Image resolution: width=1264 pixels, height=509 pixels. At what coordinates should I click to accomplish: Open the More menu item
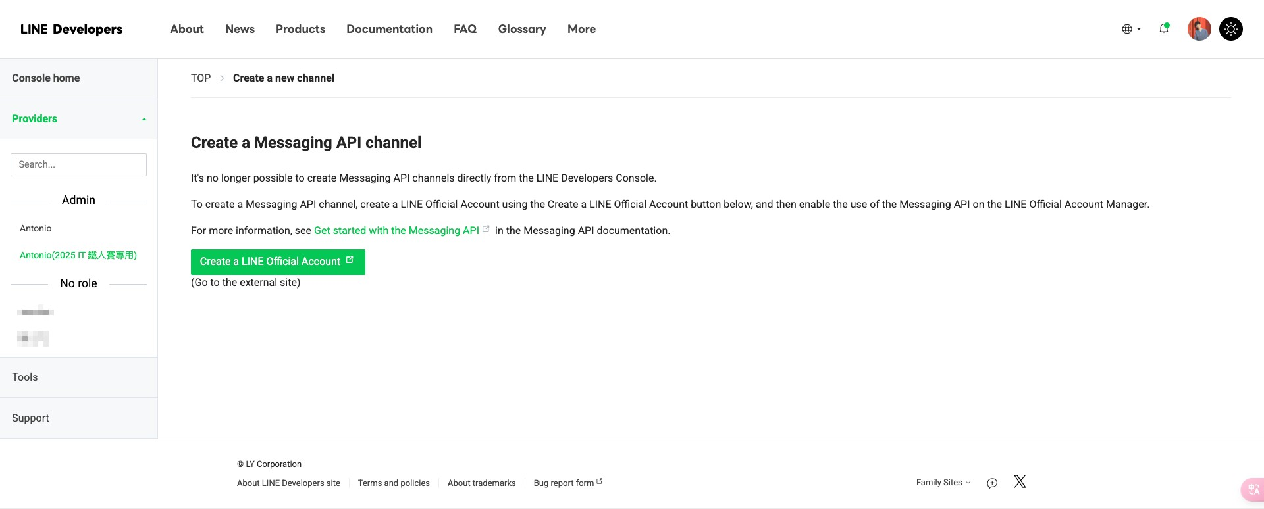tap(581, 29)
